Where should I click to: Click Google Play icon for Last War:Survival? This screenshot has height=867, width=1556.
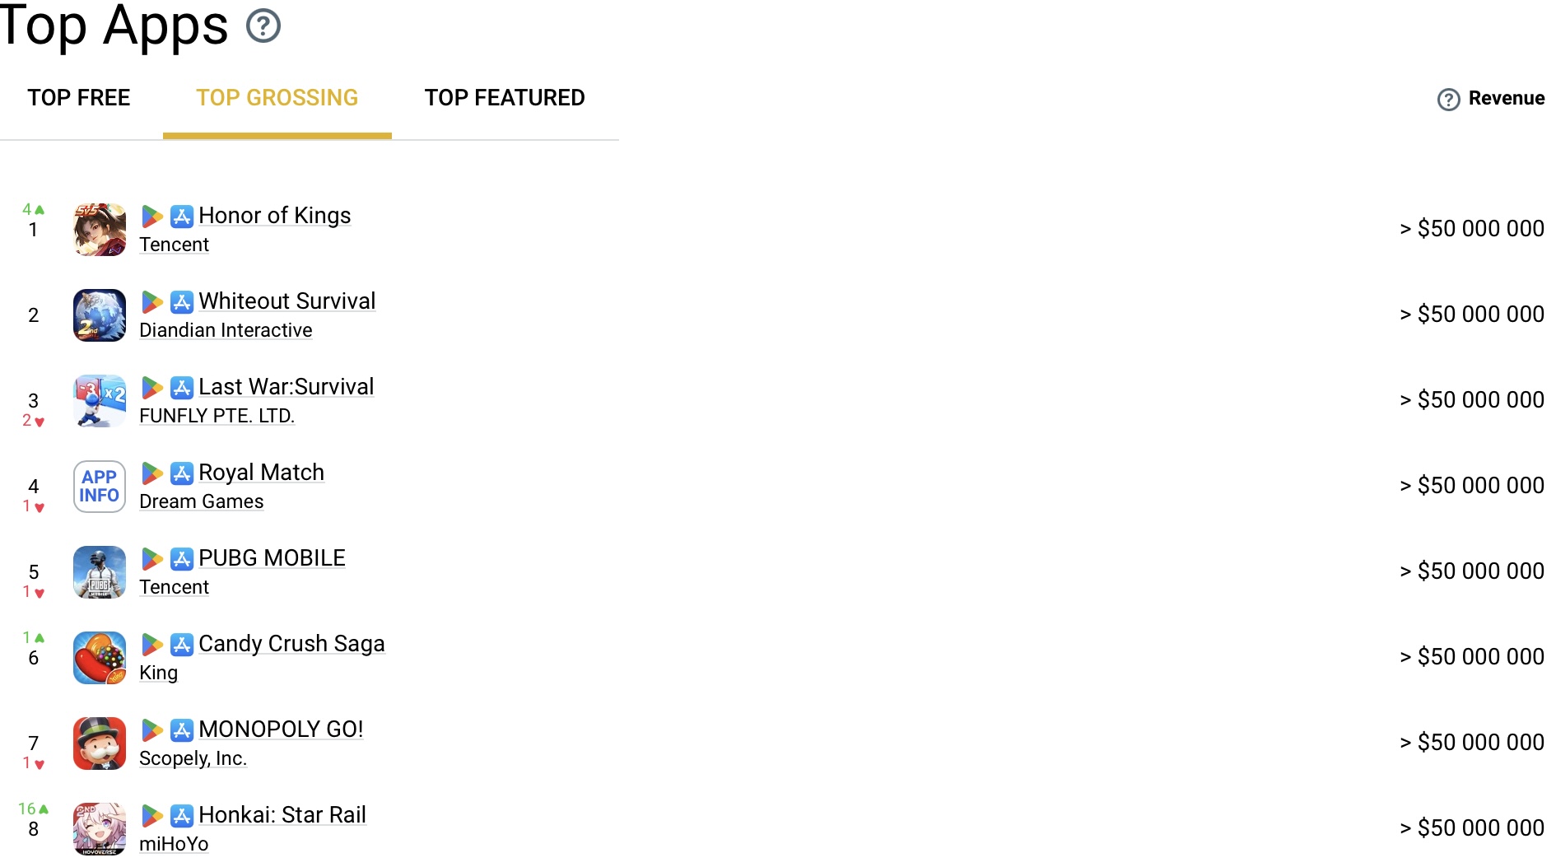click(151, 388)
